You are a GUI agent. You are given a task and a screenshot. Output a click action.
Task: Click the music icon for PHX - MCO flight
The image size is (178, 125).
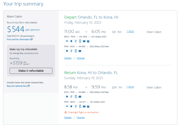click(x=88, y=106)
